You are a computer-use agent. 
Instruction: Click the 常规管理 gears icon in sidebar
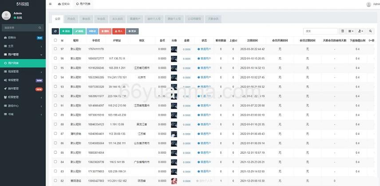click(x=5, y=80)
